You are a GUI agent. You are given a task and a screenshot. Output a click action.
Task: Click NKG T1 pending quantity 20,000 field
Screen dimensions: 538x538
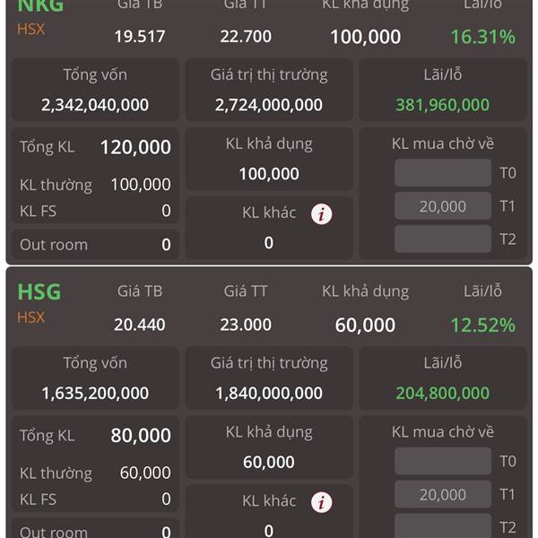pos(443,206)
